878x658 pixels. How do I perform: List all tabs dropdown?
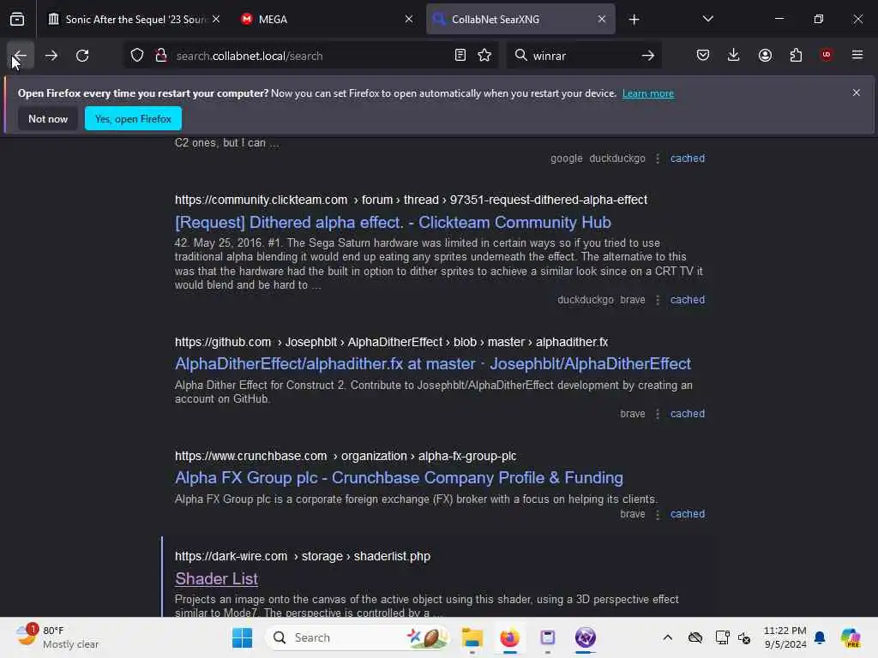coord(707,20)
